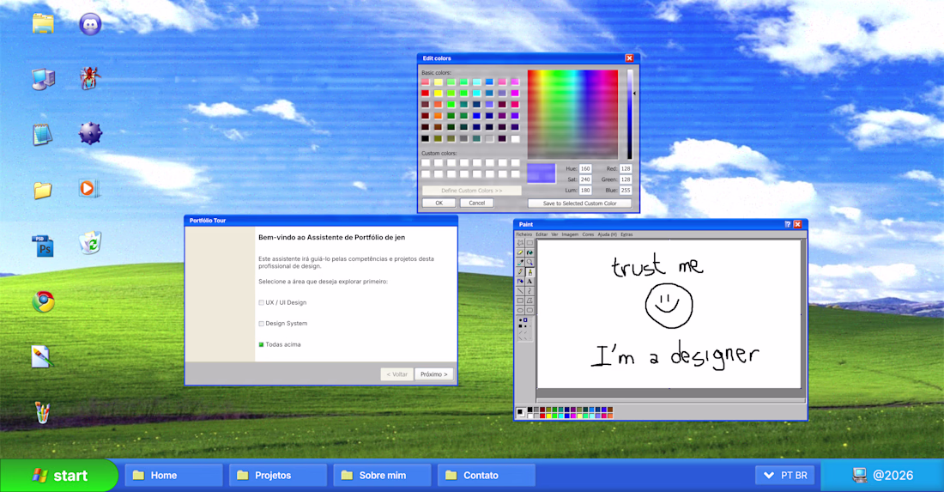Open the Projetos taskbar item

click(278, 475)
